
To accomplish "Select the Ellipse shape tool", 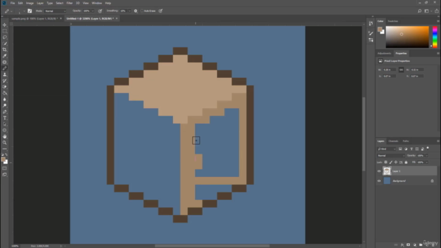I will coord(5,130).
